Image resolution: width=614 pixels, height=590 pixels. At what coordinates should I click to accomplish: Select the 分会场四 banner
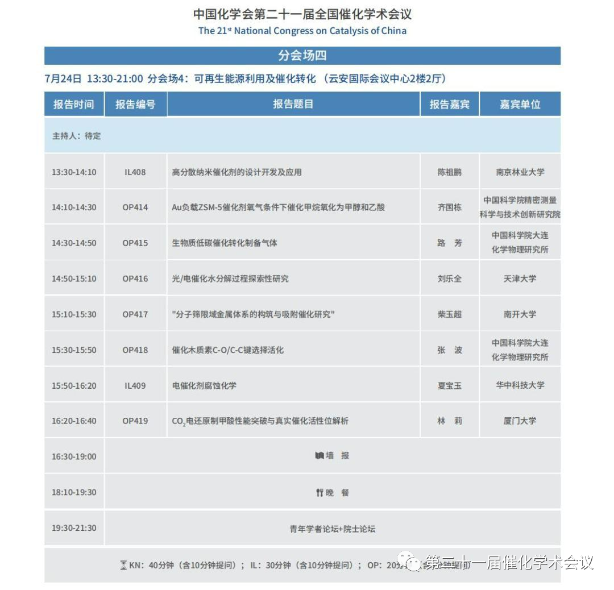tap(302, 56)
